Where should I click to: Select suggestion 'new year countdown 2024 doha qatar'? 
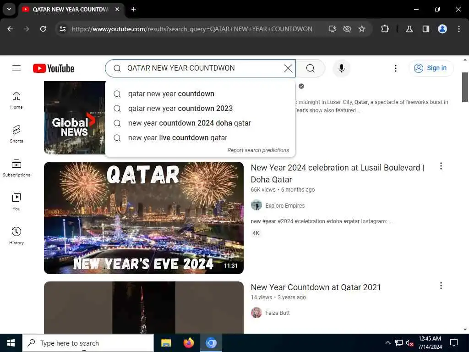(200, 123)
